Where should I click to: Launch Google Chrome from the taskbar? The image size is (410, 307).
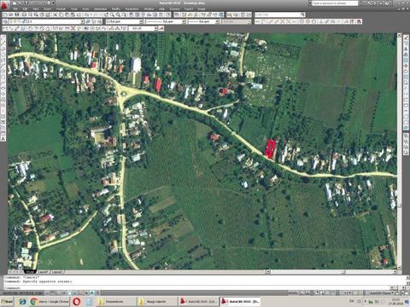[50, 301]
